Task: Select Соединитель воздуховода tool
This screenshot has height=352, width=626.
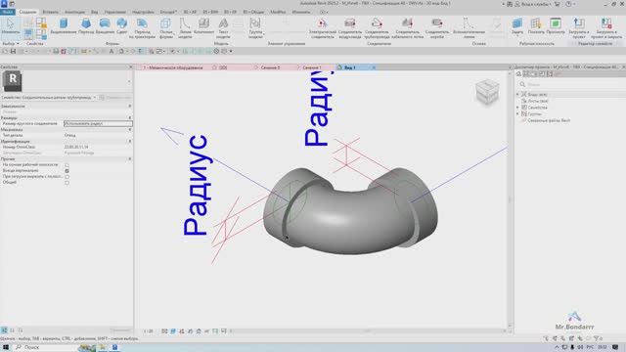Action: tap(350, 28)
